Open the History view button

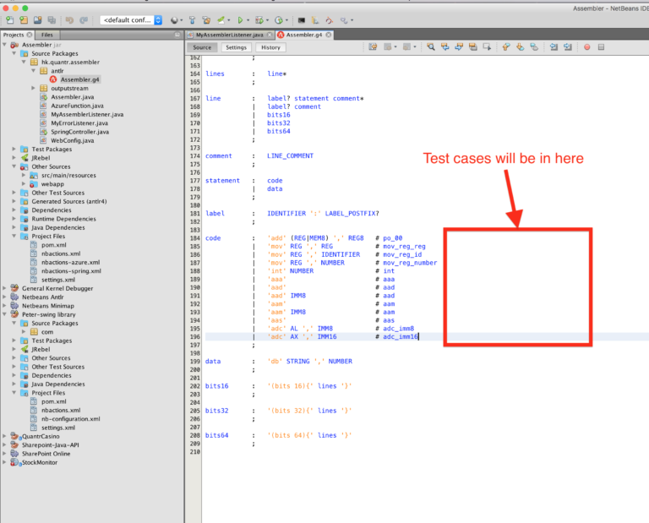[x=270, y=47]
